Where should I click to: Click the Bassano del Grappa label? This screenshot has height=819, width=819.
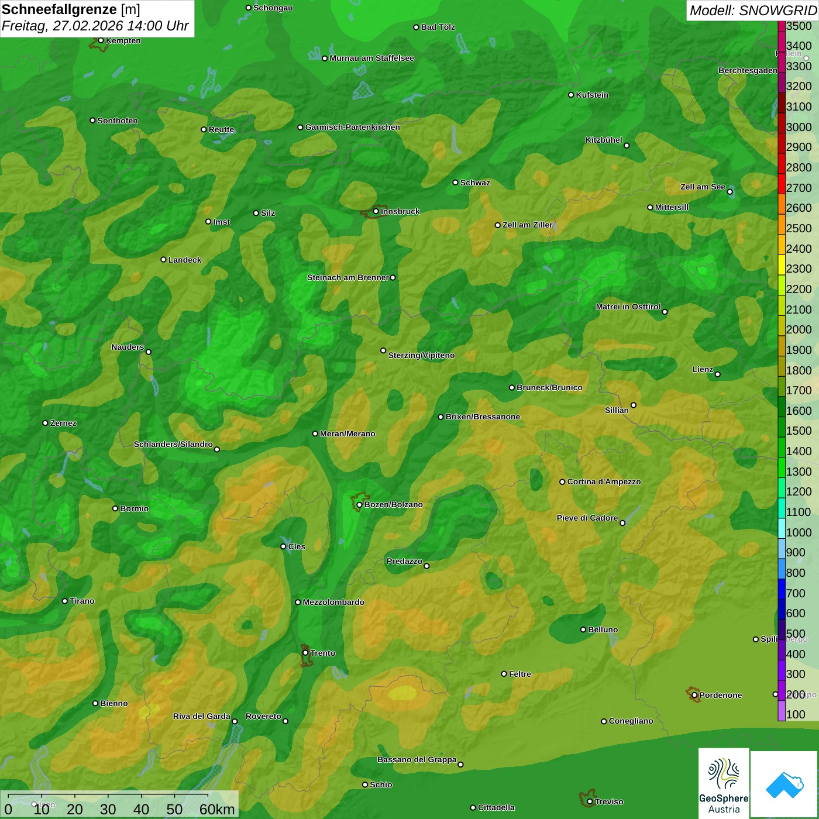click(x=417, y=759)
